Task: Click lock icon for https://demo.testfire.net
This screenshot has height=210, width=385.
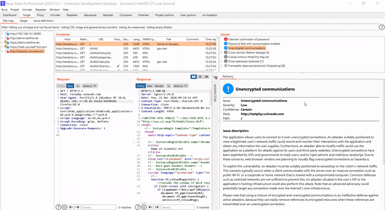Action: click(7, 42)
